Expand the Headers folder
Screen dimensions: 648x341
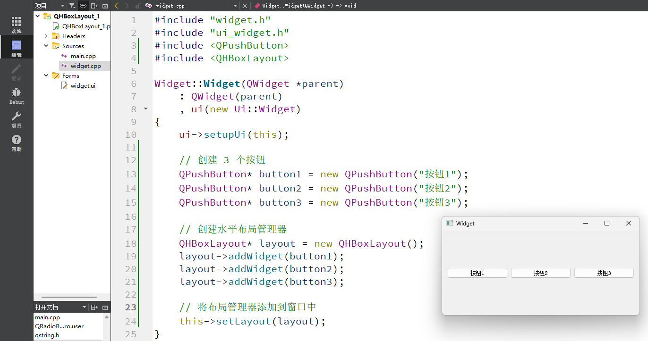[x=46, y=36]
